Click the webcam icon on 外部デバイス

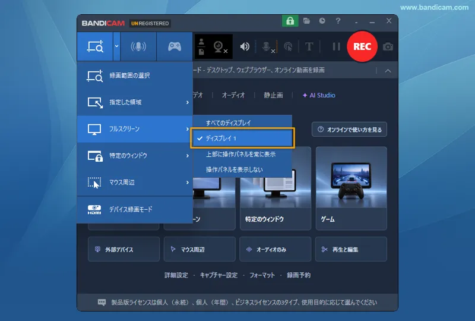[x=97, y=249]
